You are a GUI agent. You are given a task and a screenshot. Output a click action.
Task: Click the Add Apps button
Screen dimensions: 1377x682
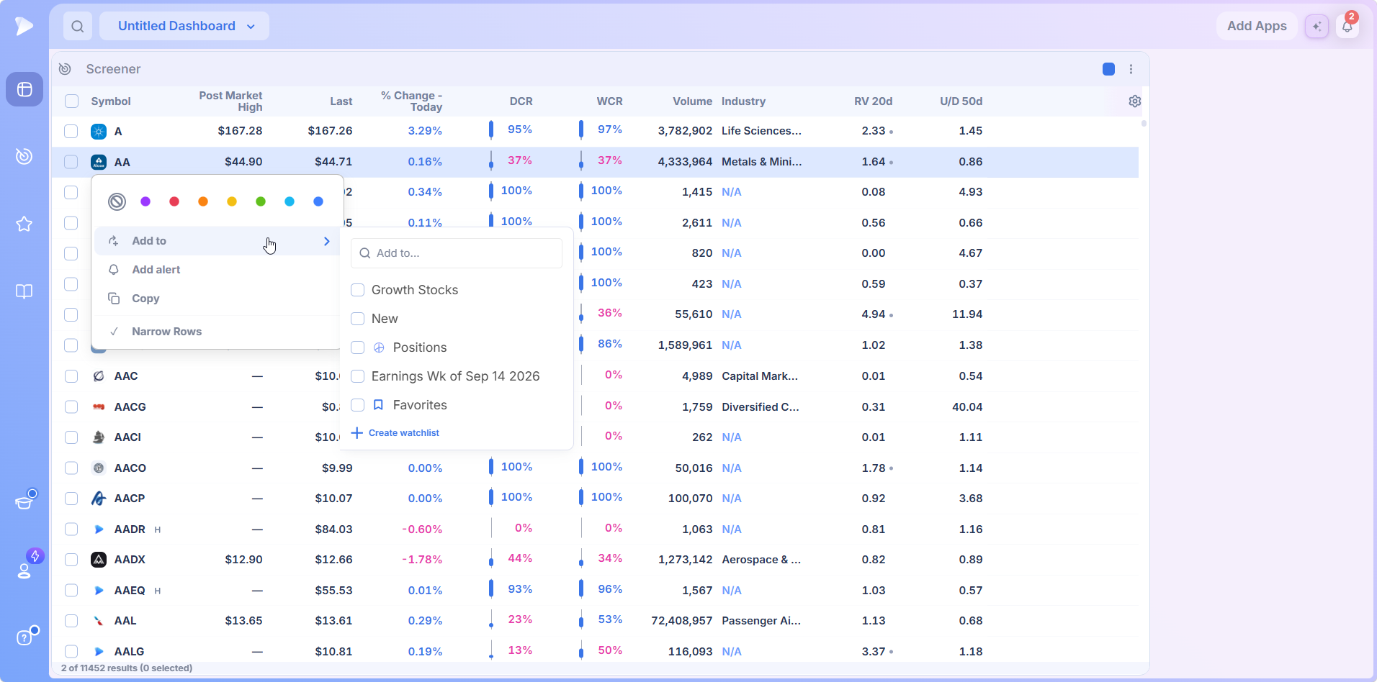(1257, 26)
